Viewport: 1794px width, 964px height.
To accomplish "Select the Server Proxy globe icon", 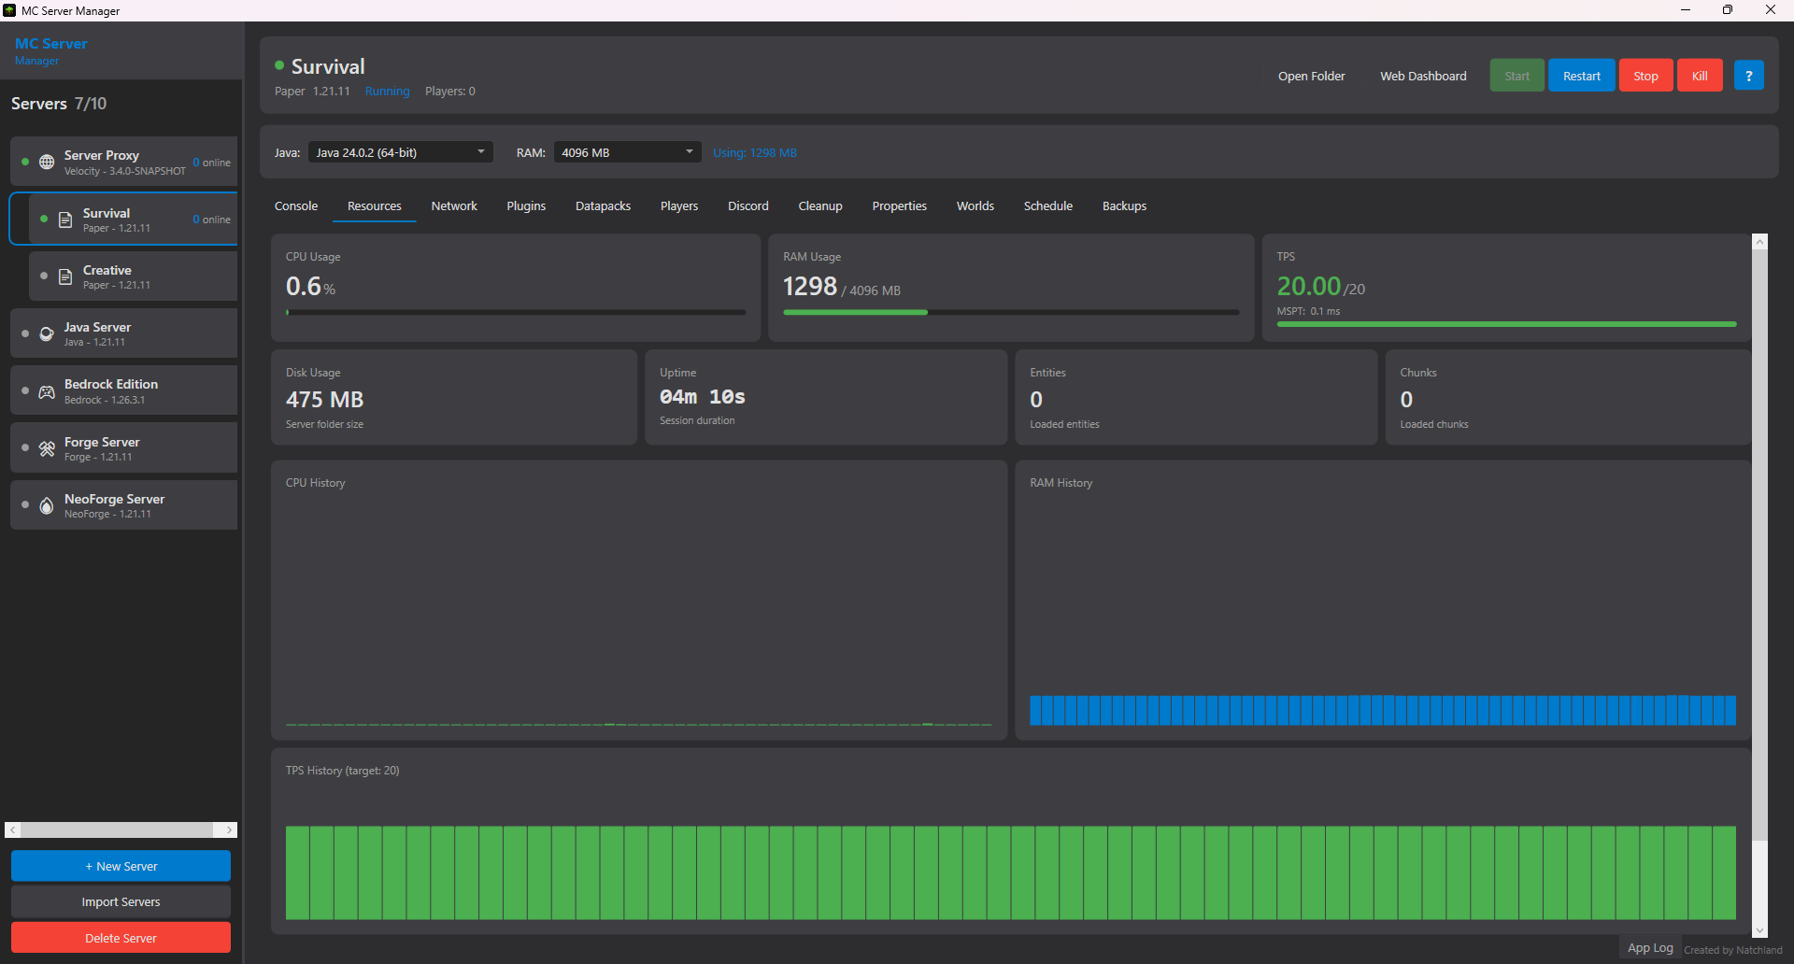I will point(46,162).
